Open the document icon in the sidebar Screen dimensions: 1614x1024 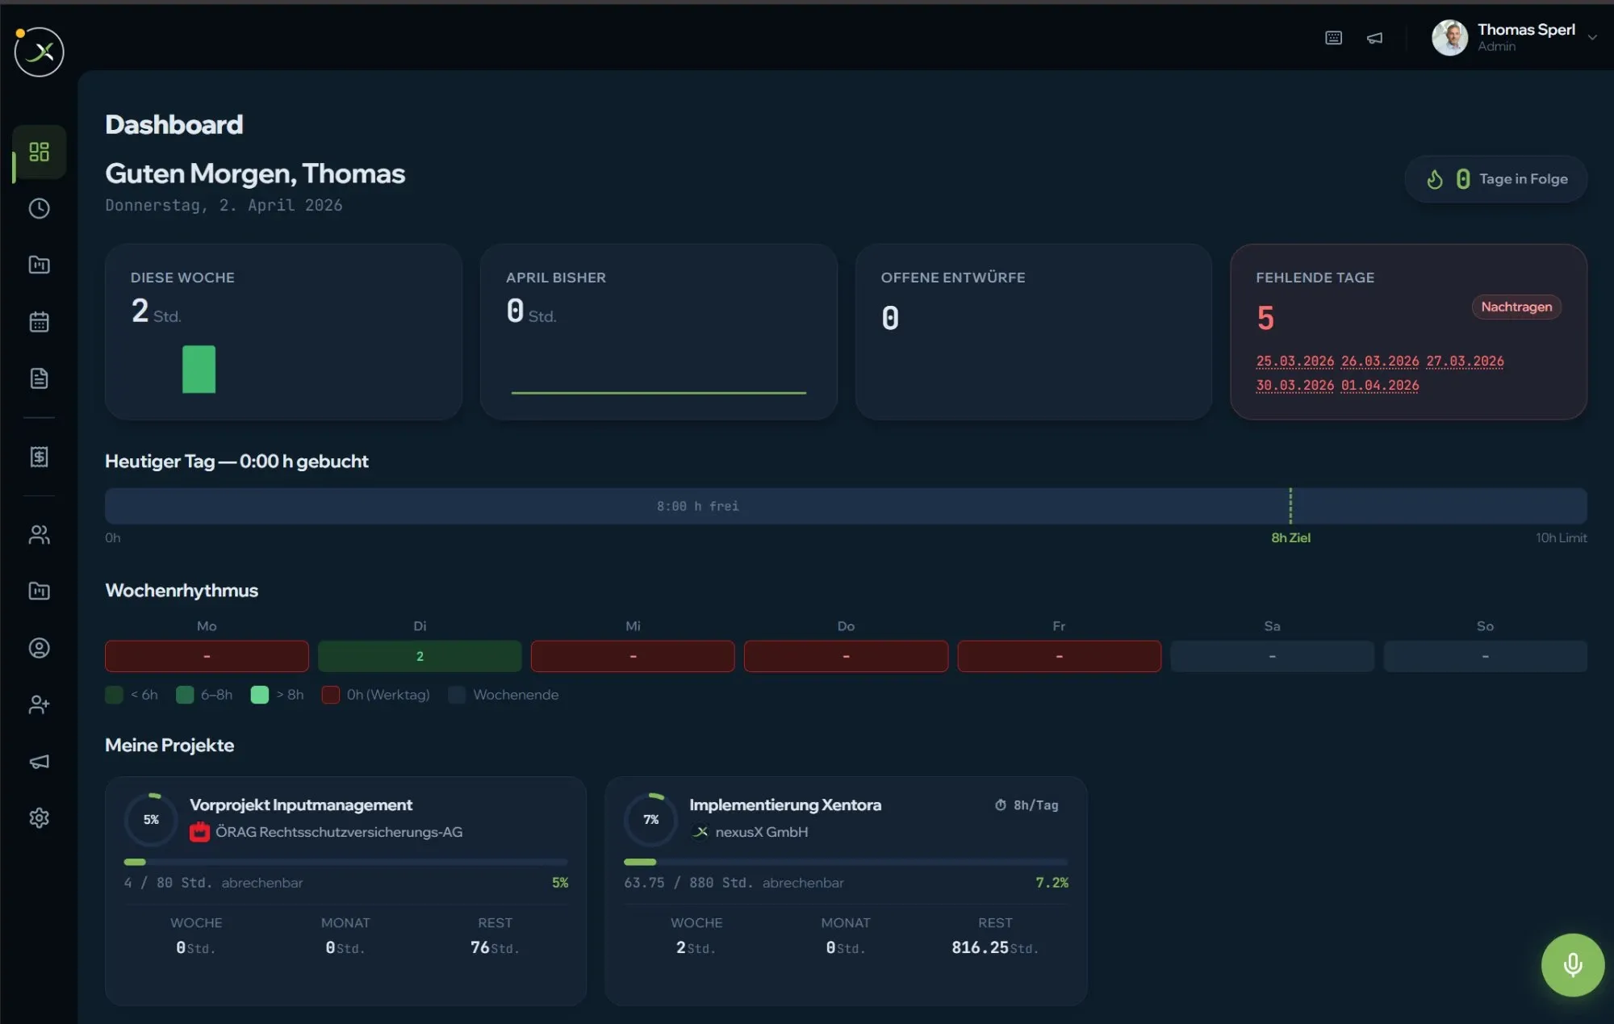click(39, 378)
